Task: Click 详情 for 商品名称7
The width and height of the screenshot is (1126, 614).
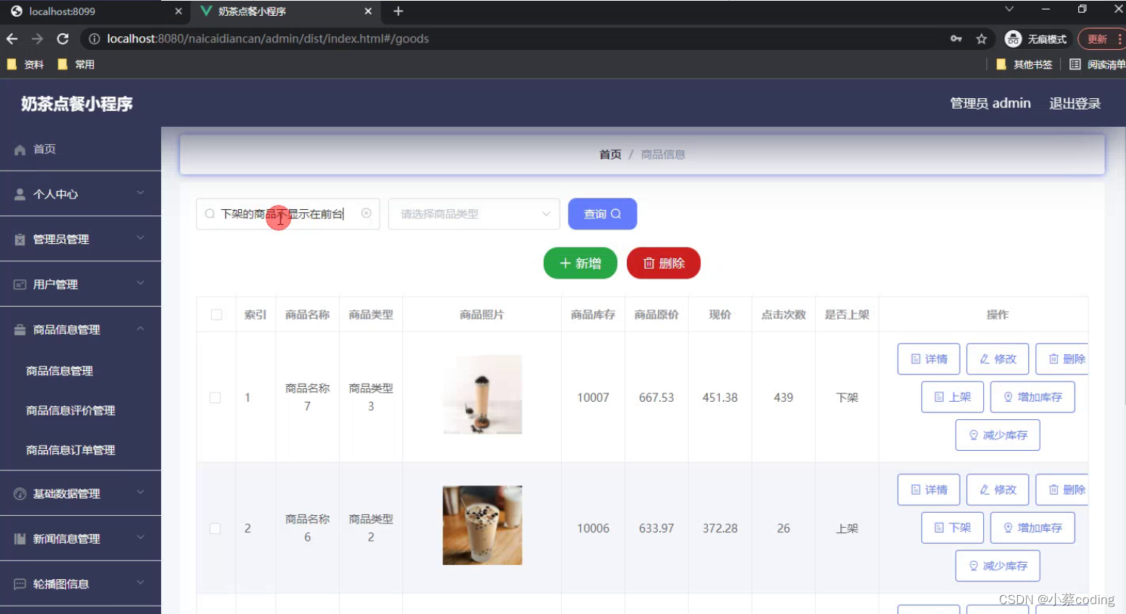Action: pyautogui.click(x=929, y=359)
